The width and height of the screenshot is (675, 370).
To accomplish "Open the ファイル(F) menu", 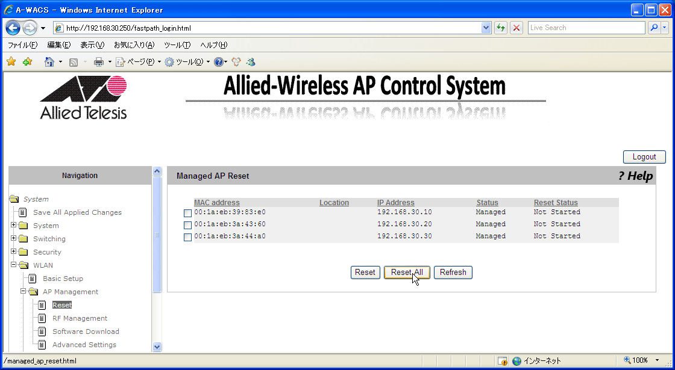I will (x=22, y=45).
